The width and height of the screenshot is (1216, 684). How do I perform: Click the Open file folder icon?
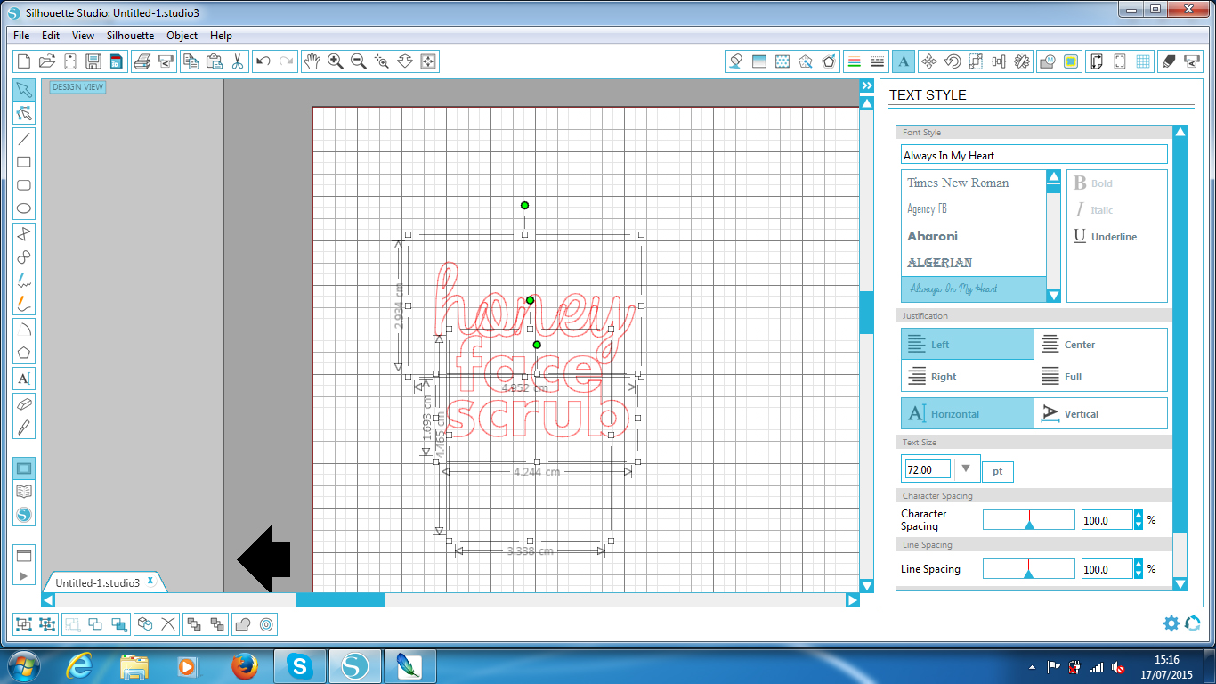click(x=47, y=61)
